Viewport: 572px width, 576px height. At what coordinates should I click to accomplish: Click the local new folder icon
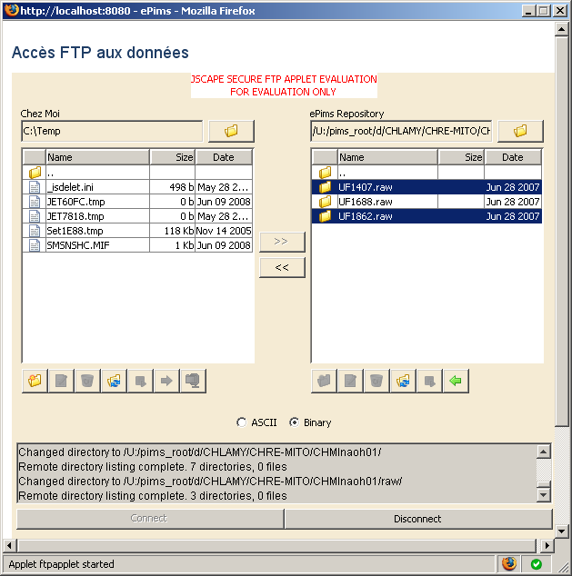pyautogui.click(x=35, y=381)
